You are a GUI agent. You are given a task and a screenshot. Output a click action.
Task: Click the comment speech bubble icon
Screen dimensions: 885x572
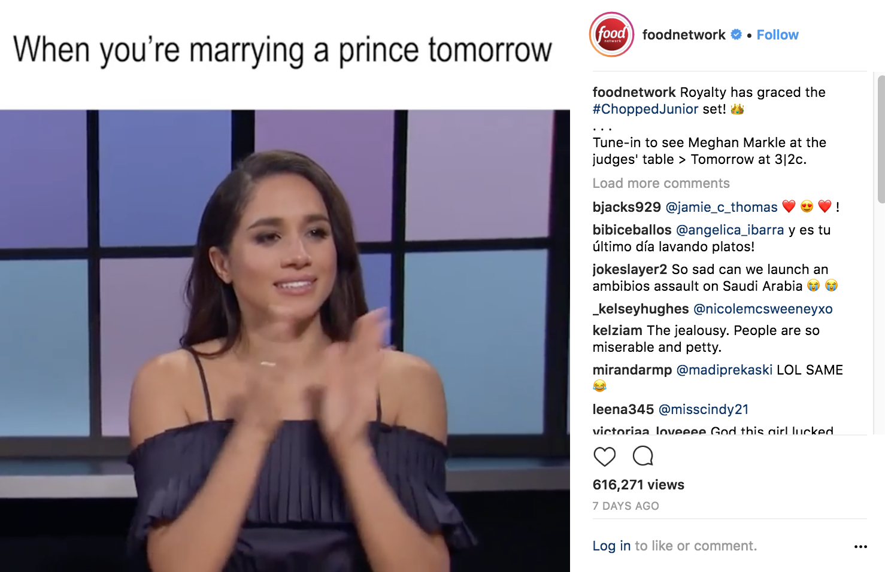click(643, 456)
